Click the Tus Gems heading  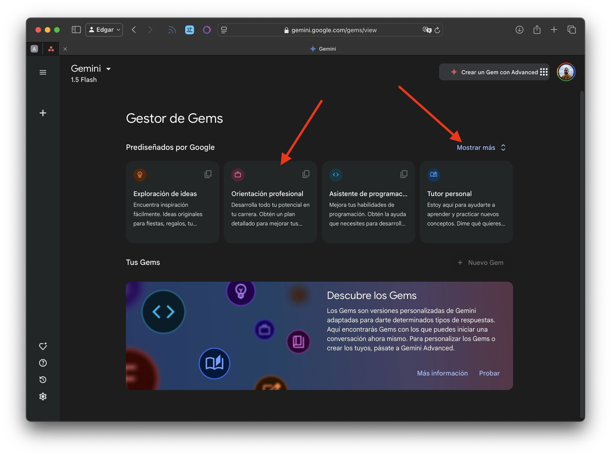pos(143,262)
